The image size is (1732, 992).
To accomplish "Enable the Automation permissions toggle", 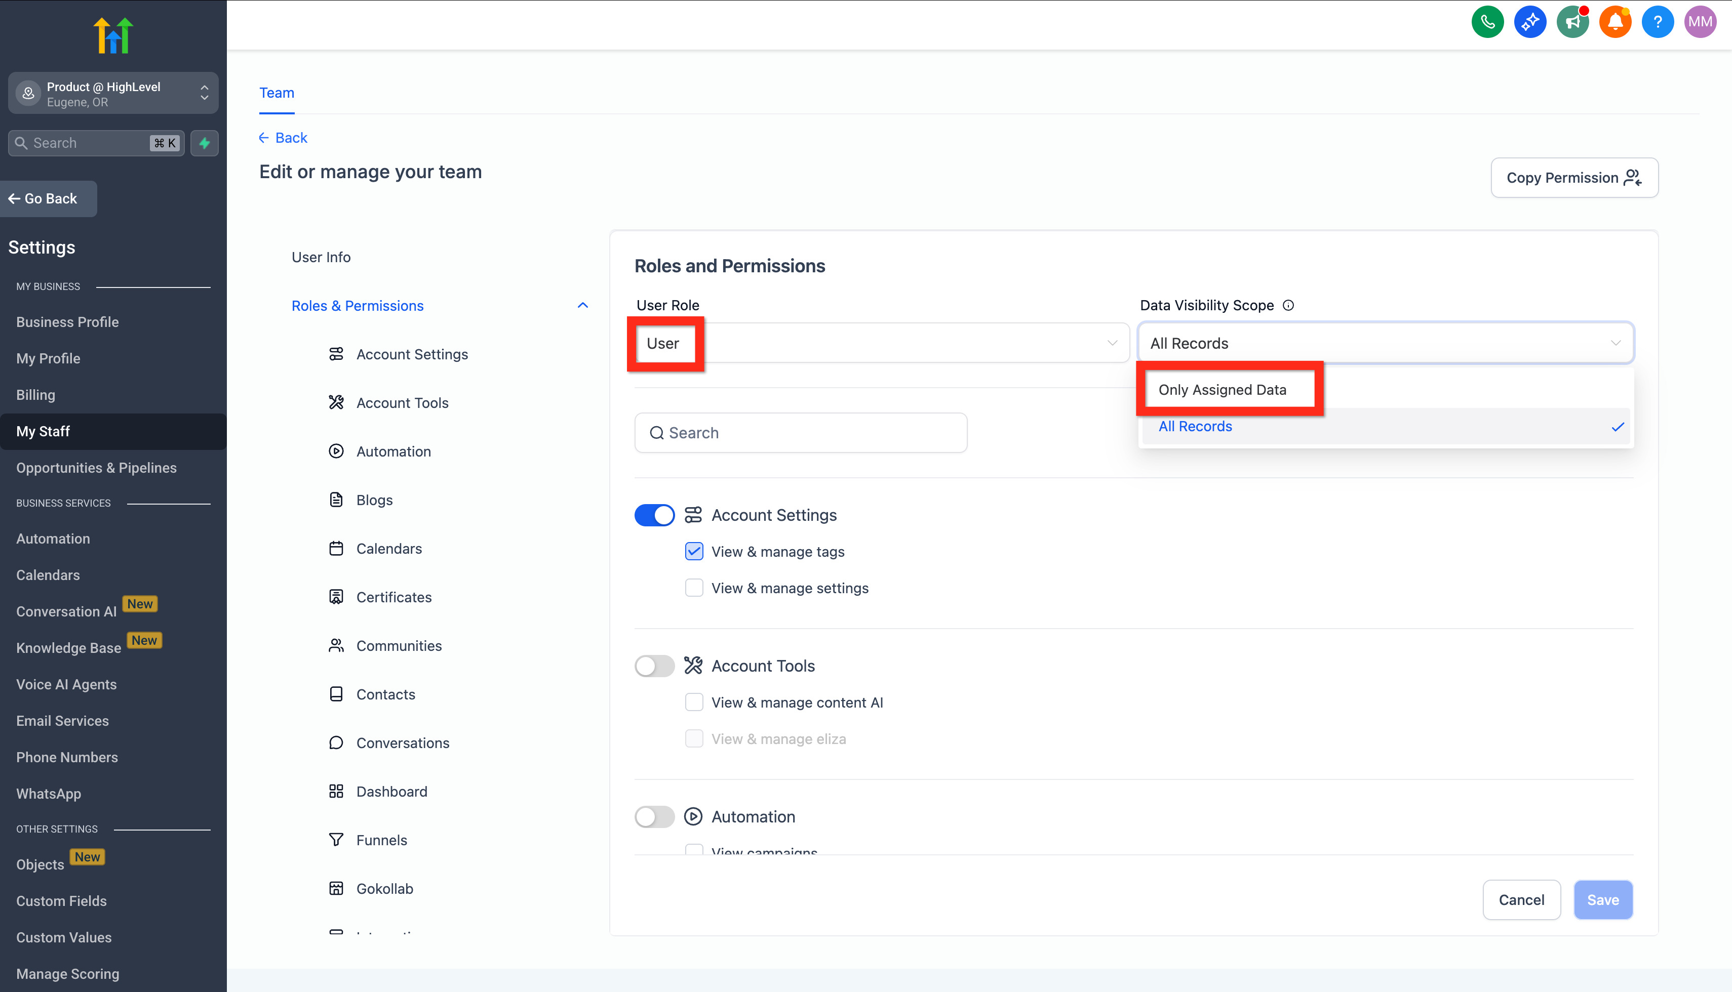I will [x=654, y=816].
